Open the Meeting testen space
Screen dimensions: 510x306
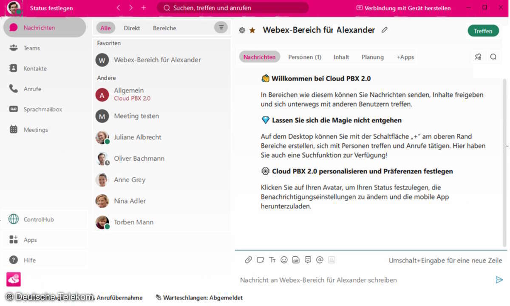point(161,116)
